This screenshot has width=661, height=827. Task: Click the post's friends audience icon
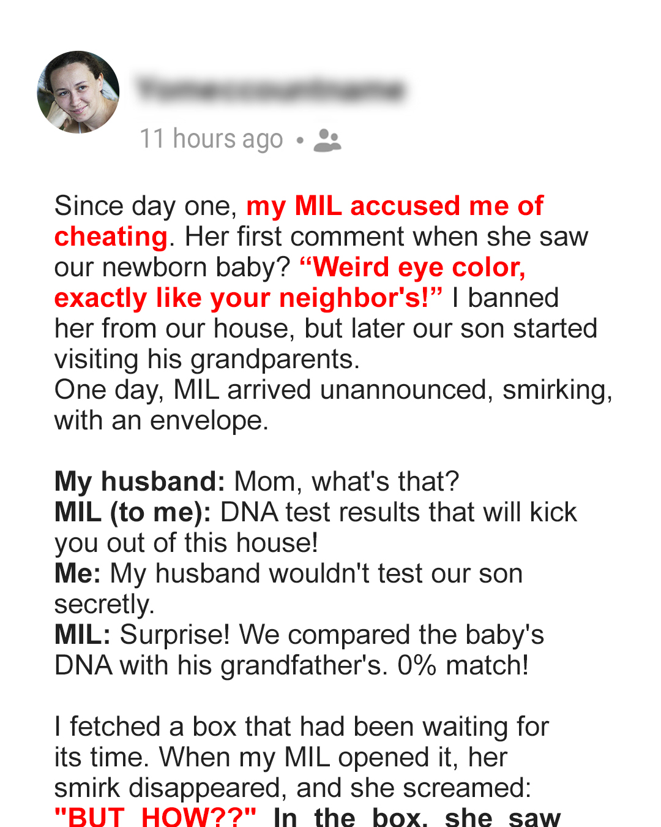tap(327, 140)
